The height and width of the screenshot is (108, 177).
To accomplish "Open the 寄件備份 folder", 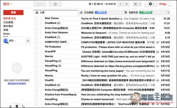I will click(8, 26).
